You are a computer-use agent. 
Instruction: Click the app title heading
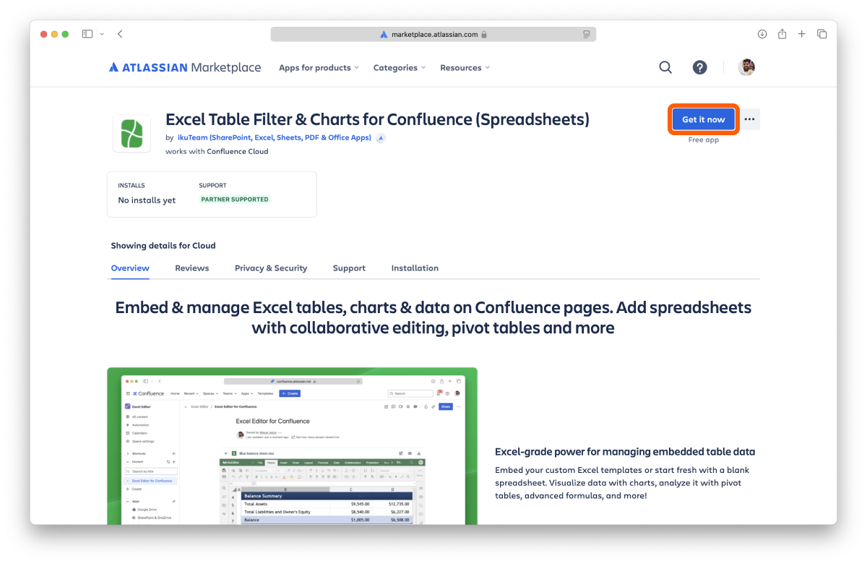coord(377,119)
